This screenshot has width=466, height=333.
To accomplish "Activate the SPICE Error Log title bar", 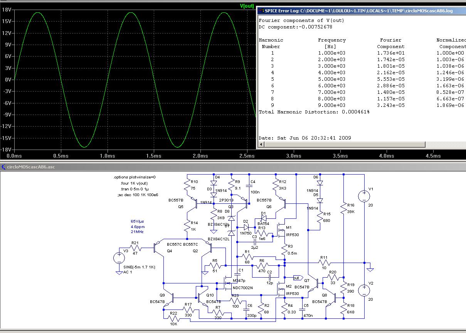I will 358,11.
